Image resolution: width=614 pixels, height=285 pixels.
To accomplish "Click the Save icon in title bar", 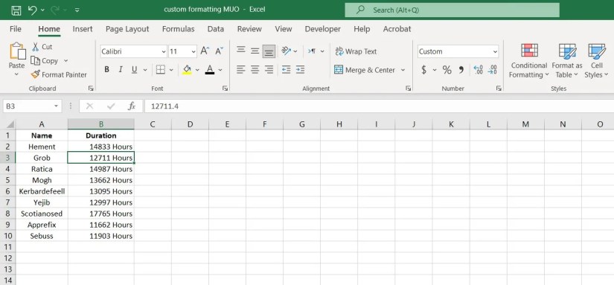I will tap(16, 10).
